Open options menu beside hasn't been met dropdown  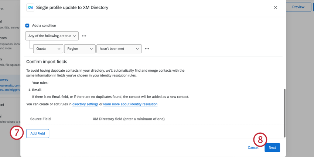point(147,49)
